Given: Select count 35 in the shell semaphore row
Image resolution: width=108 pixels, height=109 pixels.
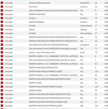Looking at the screenshot, I should click(x=96, y=45).
